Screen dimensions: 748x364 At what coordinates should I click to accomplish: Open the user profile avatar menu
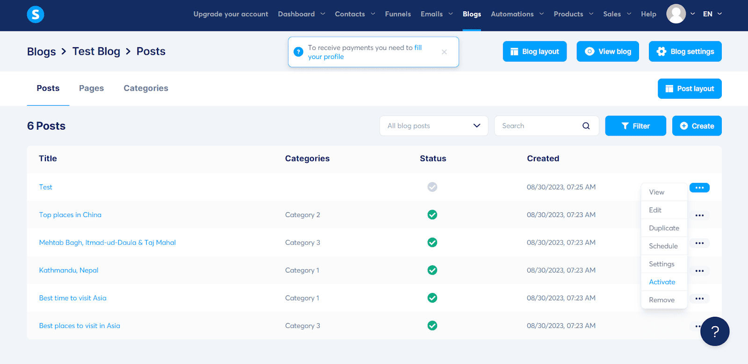tap(676, 14)
